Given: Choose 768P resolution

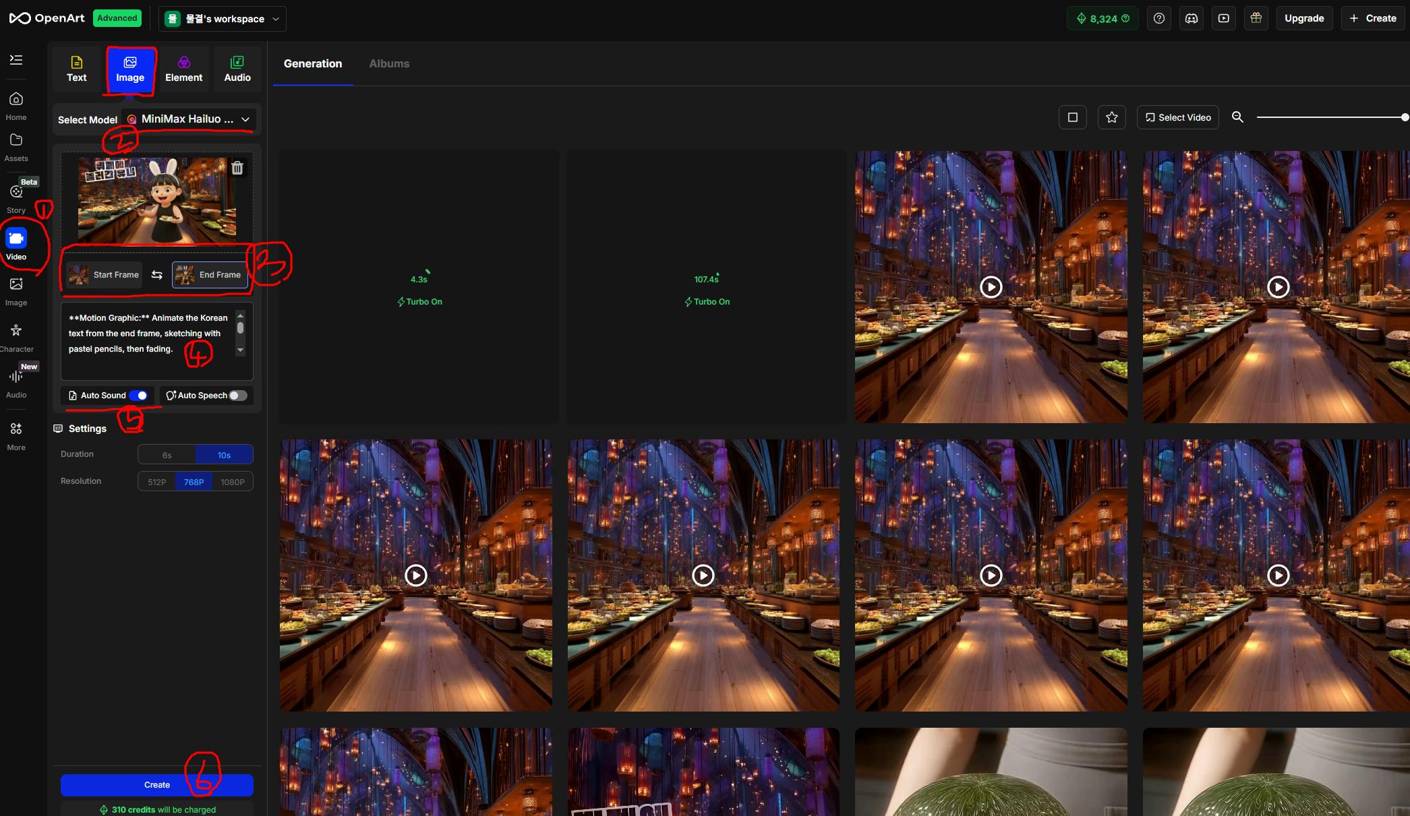Looking at the screenshot, I should click(194, 482).
